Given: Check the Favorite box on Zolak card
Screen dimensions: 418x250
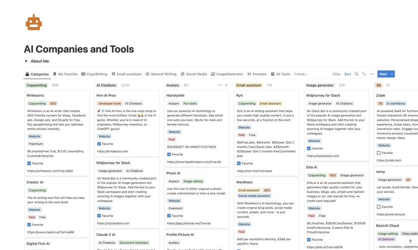Looking at the screenshot, I should (x=378, y=153).
